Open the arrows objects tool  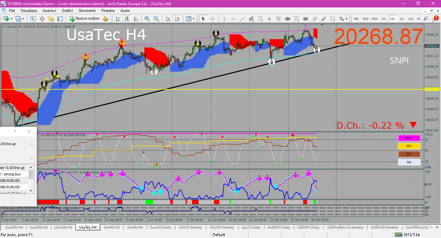pos(342,19)
